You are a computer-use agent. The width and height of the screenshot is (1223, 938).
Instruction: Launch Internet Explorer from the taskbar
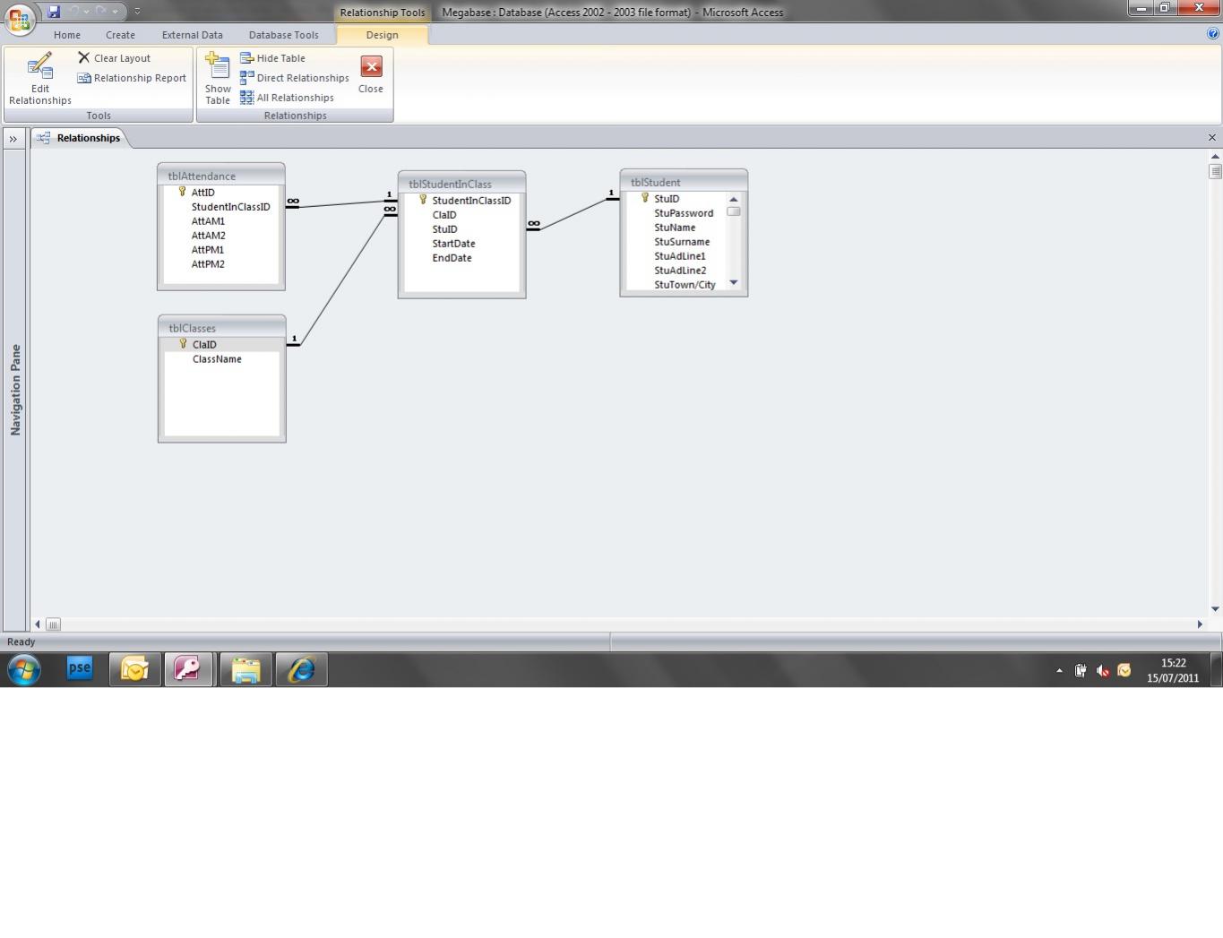point(301,669)
